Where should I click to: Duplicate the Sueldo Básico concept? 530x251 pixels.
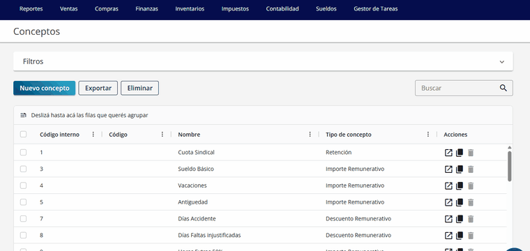point(459,169)
